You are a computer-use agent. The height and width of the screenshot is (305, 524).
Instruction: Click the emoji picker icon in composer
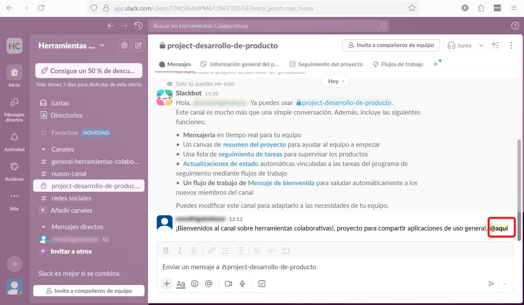coord(195,284)
